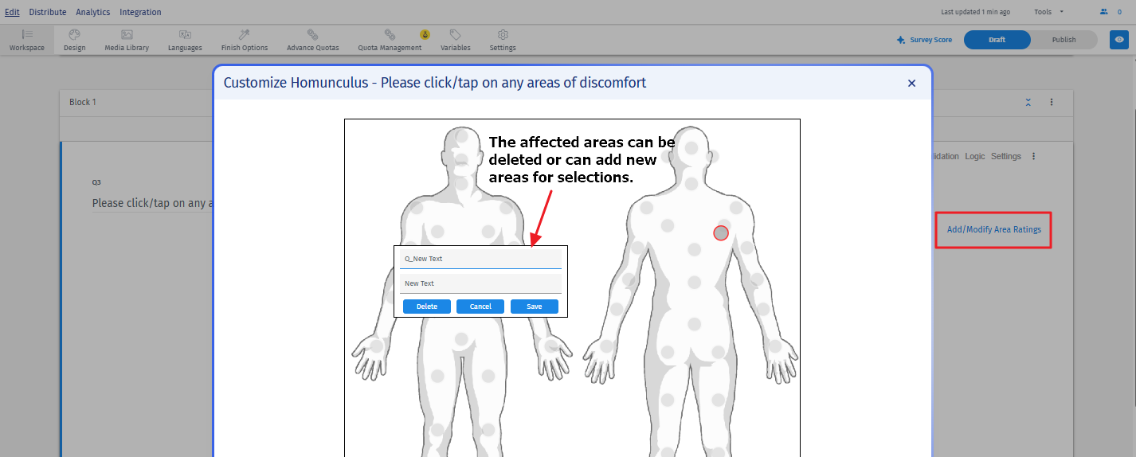The width and height of the screenshot is (1136, 457).
Task: Close the Customize Homunculus dialog
Action: [x=911, y=83]
